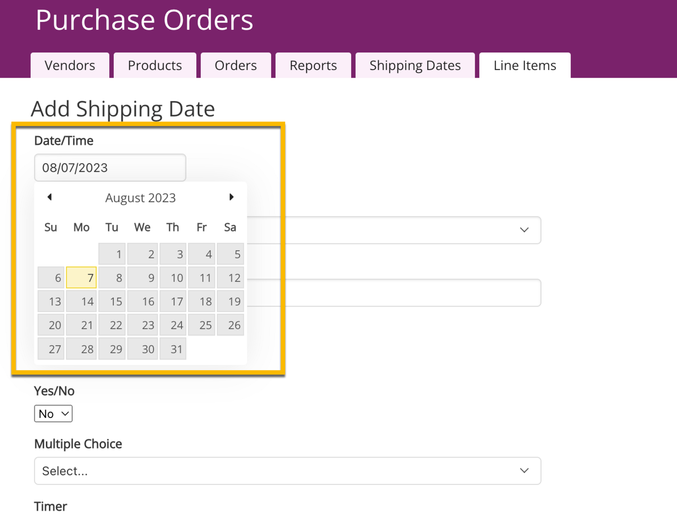Pick August 15 in the datepicker
The height and width of the screenshot is (519, 677).
pos(112,301)
